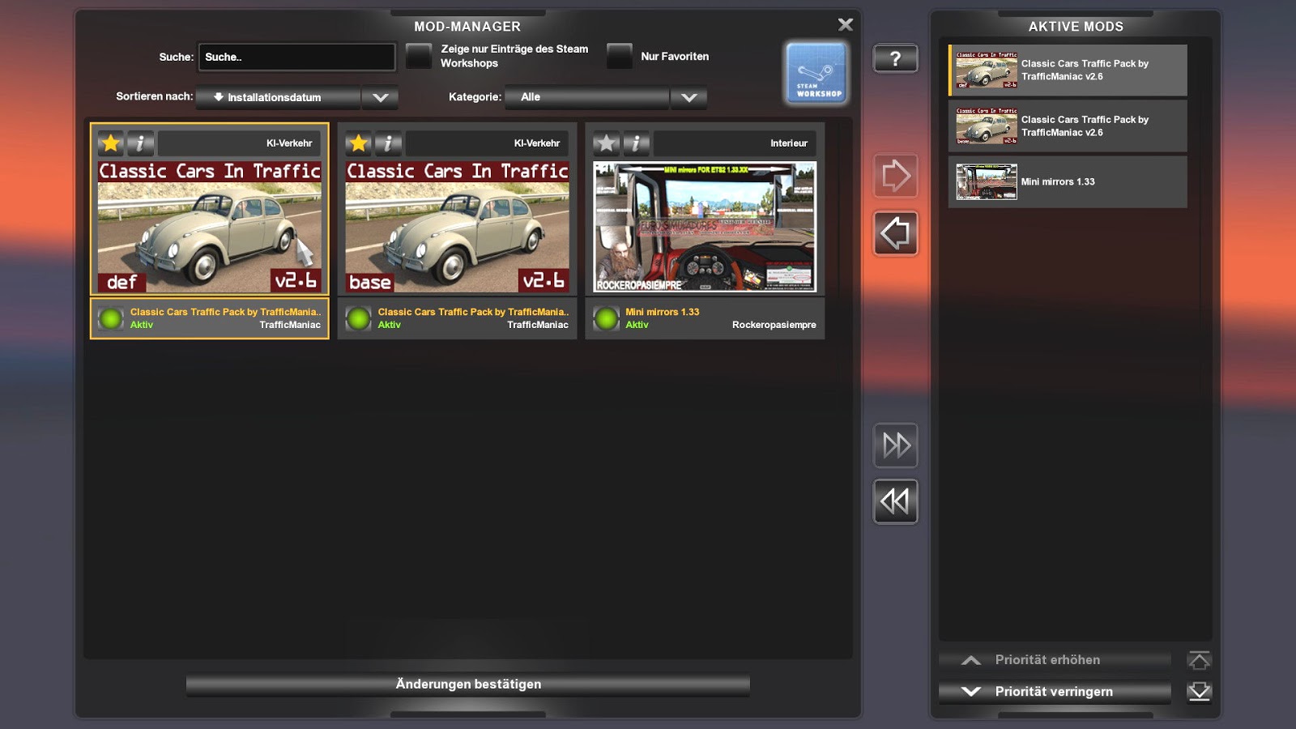
Task: Click green active status of def mod
Action: point(111,318)
